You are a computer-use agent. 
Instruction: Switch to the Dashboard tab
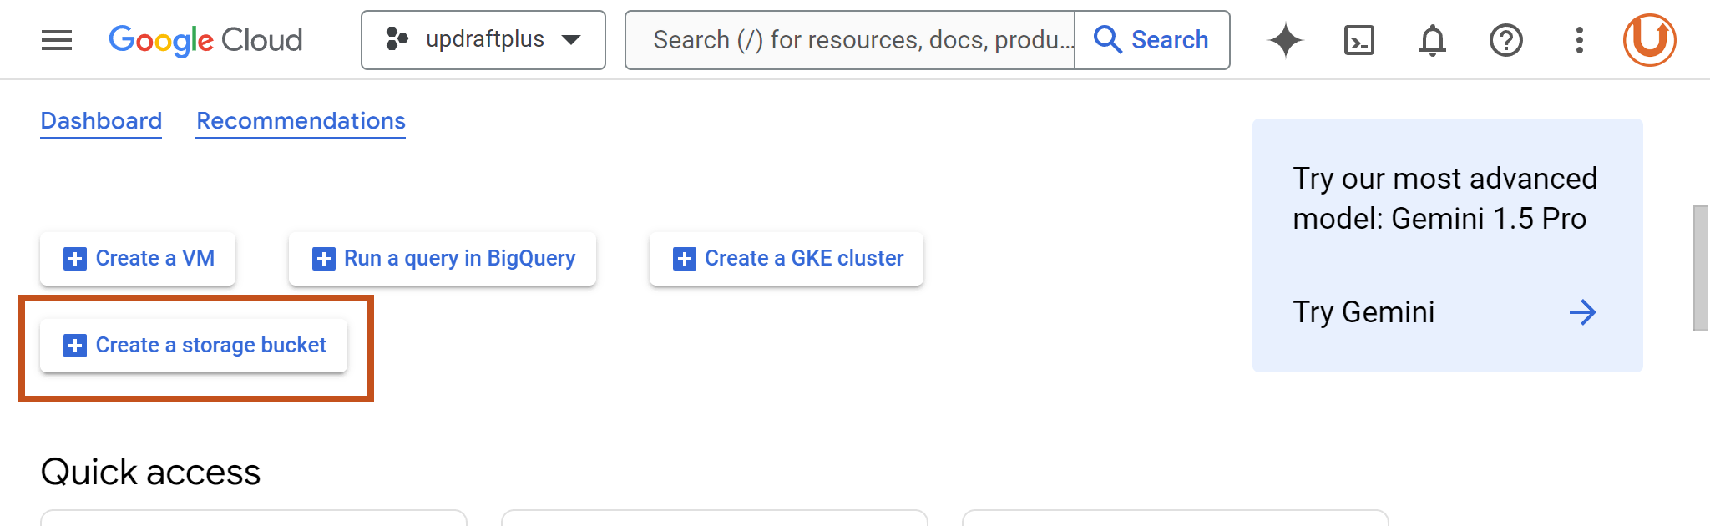point(101,121)
